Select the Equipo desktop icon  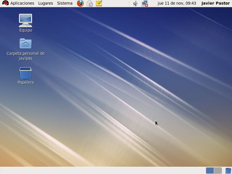click(26, 23)
